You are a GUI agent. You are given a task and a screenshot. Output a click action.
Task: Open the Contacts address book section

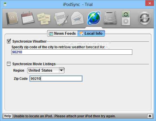point(12,18)
